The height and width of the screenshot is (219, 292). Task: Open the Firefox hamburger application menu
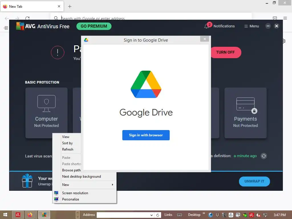tap(285, 18)
